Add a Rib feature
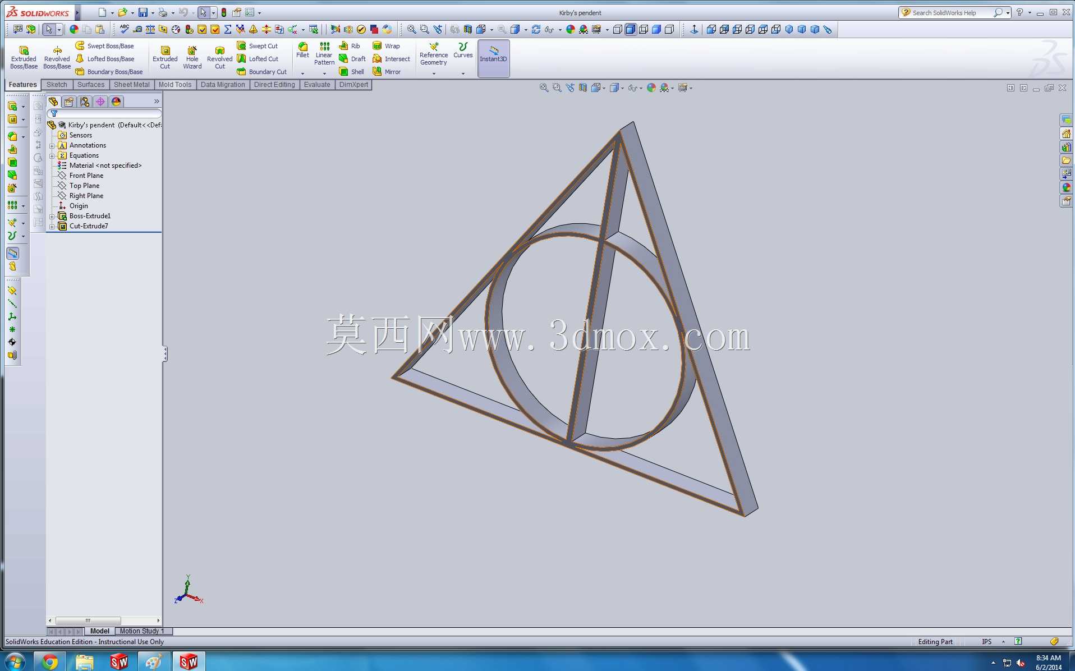The height and width of the screenshot is (671, 1075). point(350,46)
